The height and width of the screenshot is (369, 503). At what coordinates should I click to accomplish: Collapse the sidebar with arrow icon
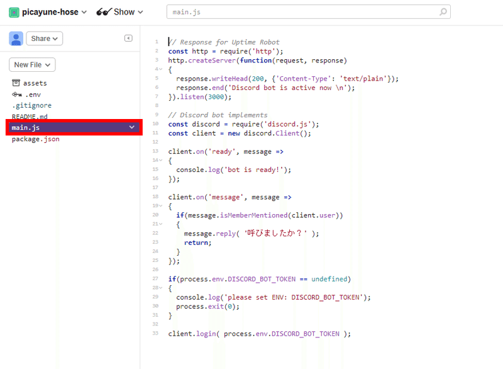coord(128,38)
